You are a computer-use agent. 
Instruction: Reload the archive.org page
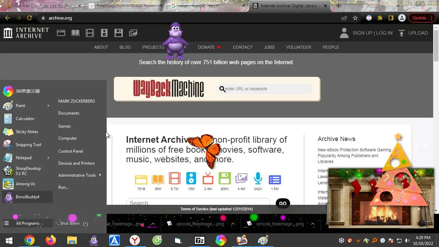click(x=29, y=18)
